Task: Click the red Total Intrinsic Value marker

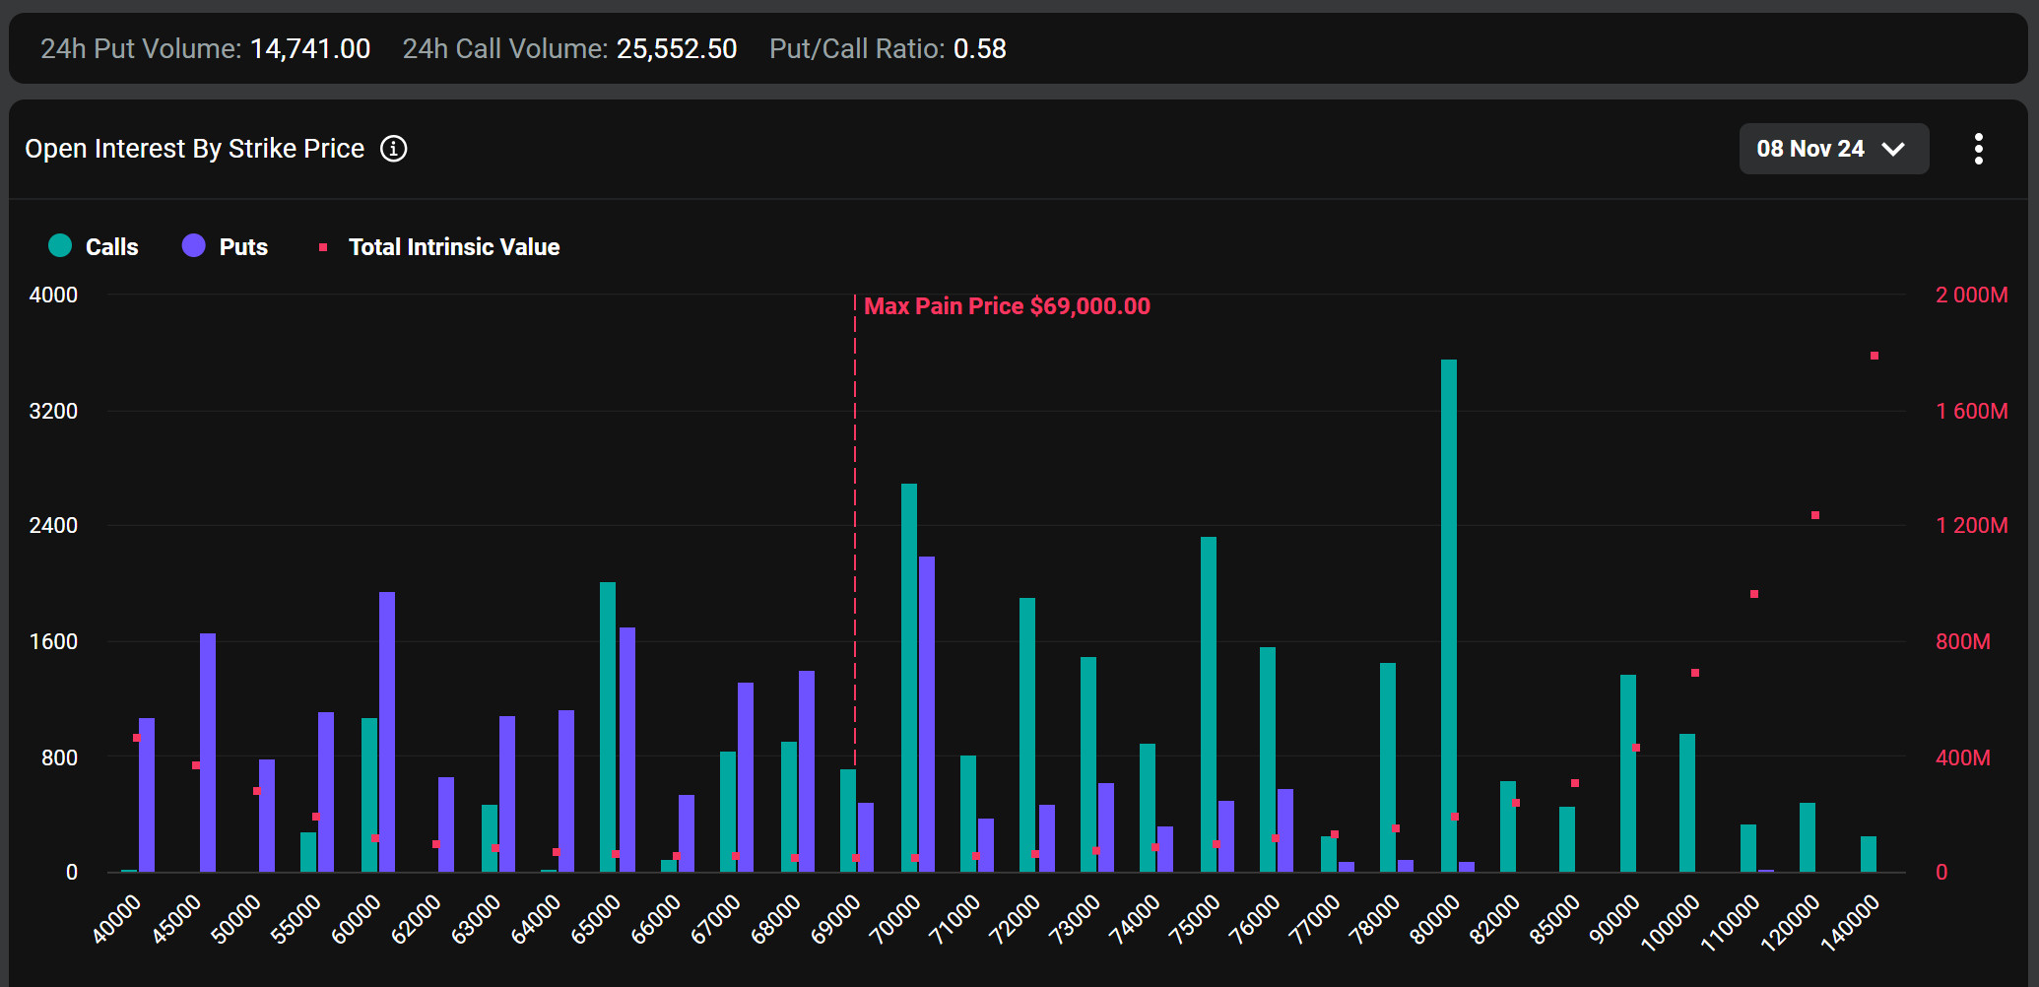Action: pos(323,247)
